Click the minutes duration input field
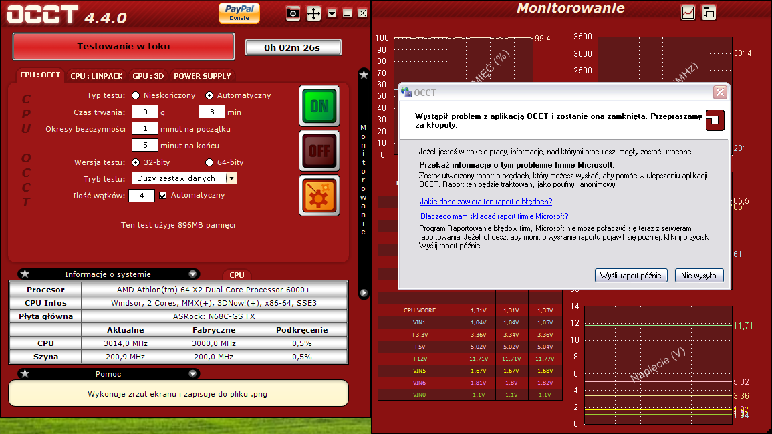 tap(212, 112)
